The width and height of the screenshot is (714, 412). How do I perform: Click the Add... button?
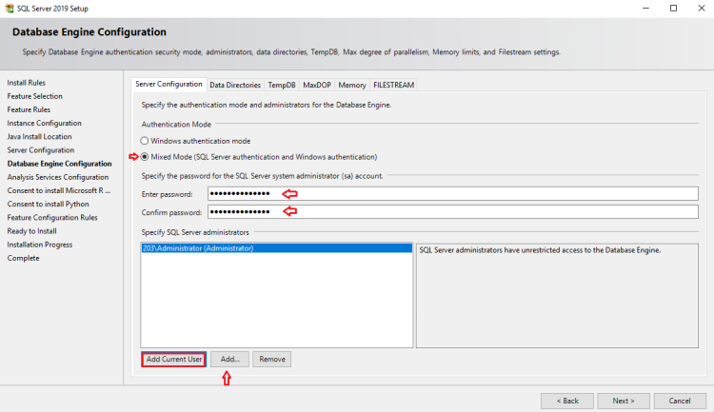pyautogui.click(x=229, y=359)
